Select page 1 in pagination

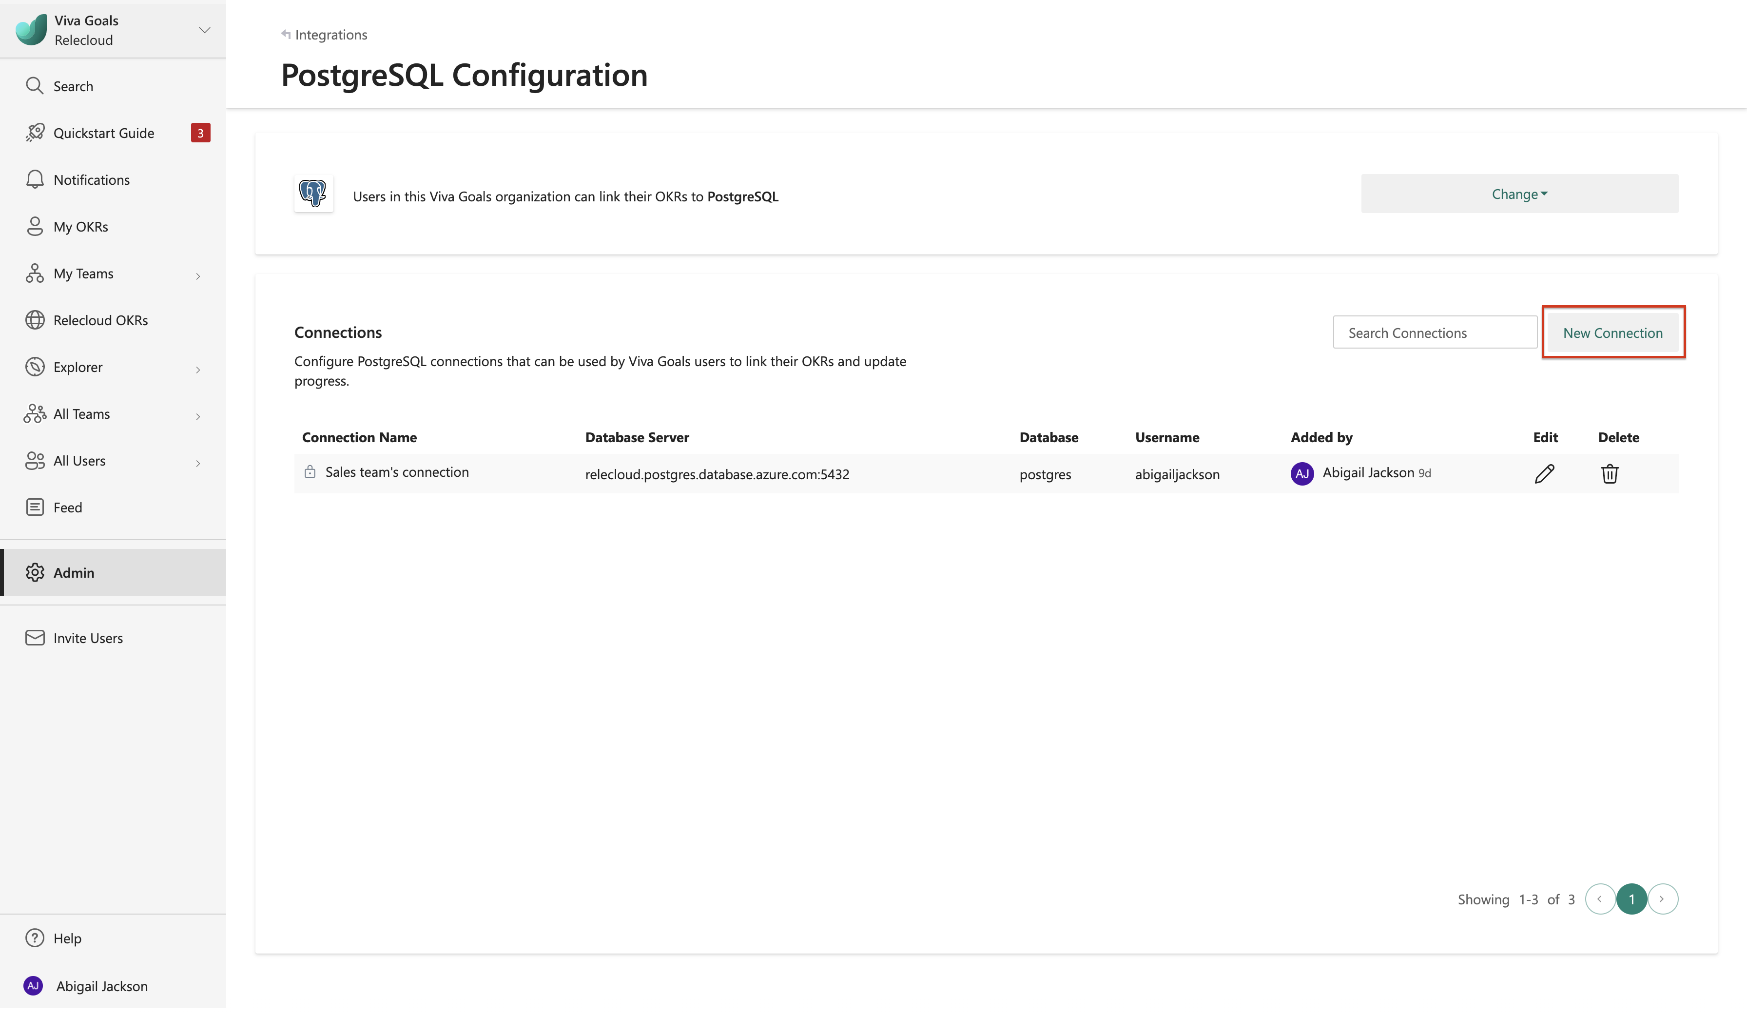pos(1631,898)
